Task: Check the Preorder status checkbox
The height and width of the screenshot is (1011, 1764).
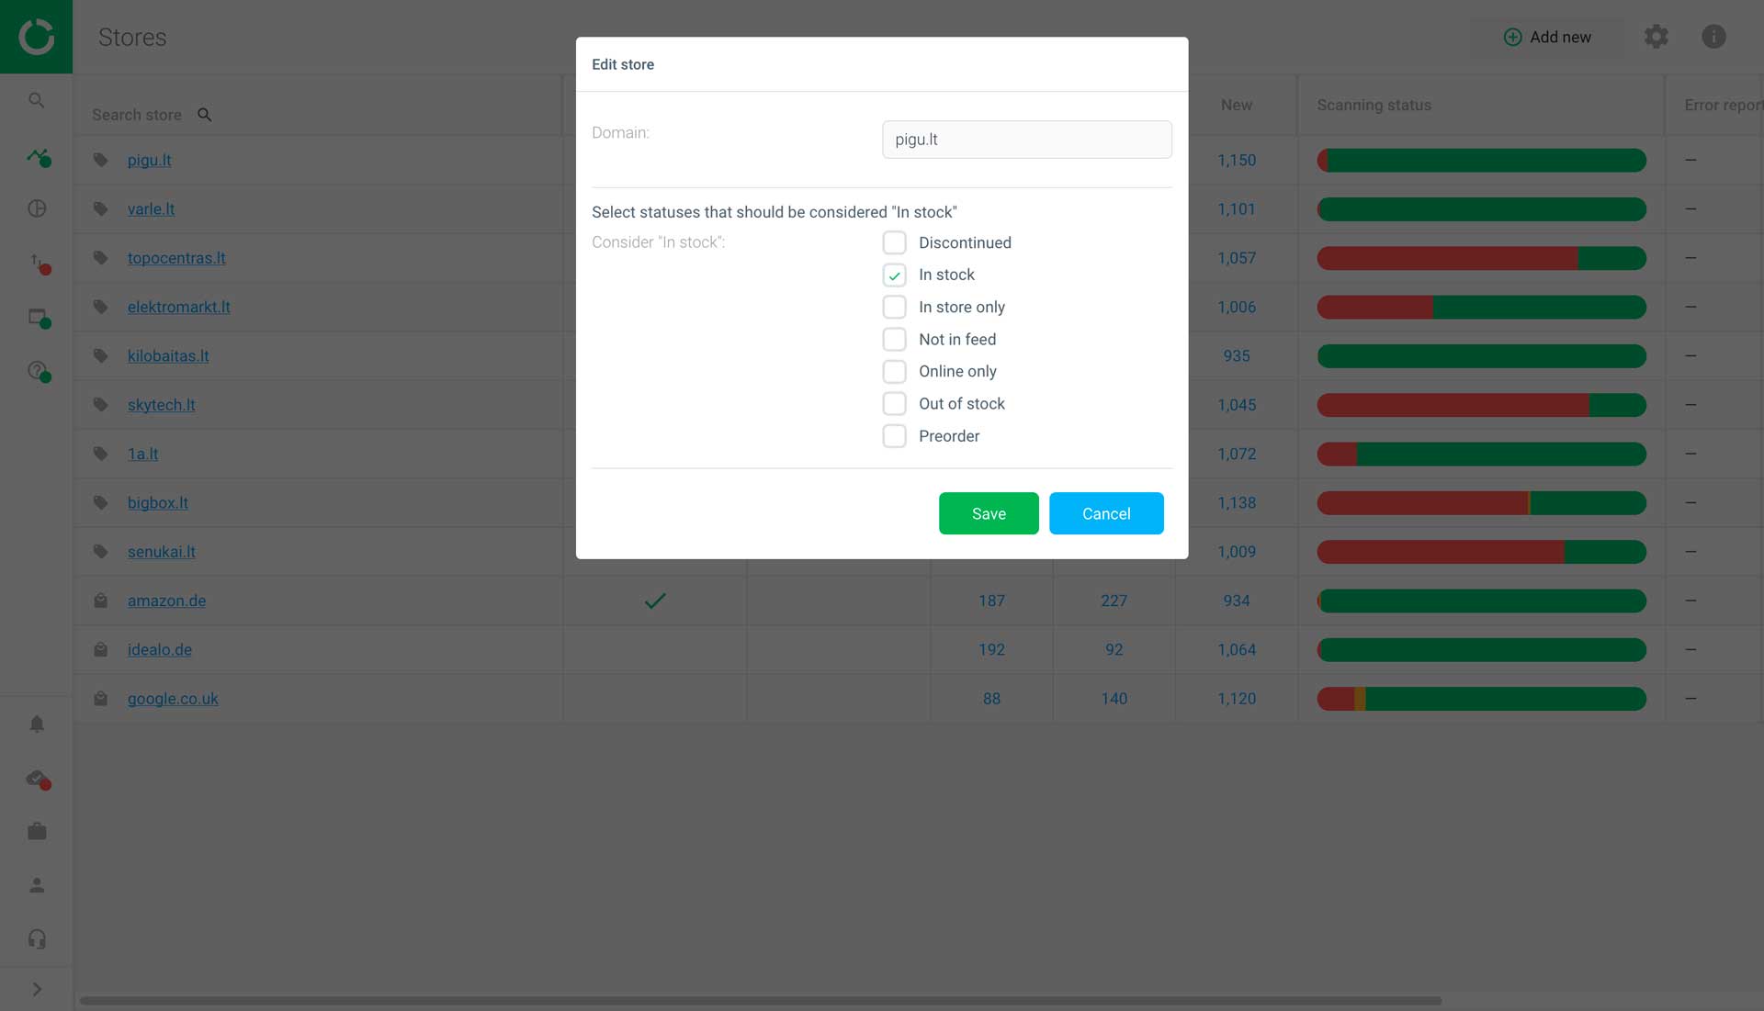Action: (894, 436)
